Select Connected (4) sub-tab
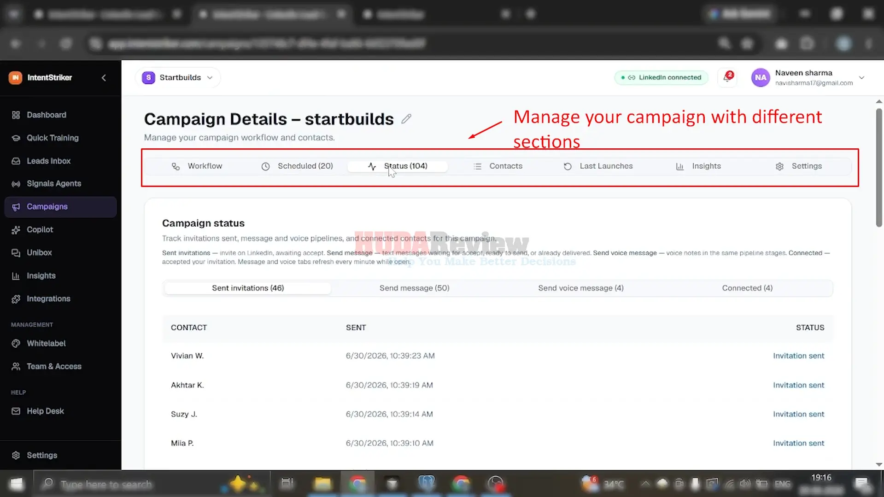Image resolution: width=884 pixels, height=497 pixels. (x=747, y=288)
